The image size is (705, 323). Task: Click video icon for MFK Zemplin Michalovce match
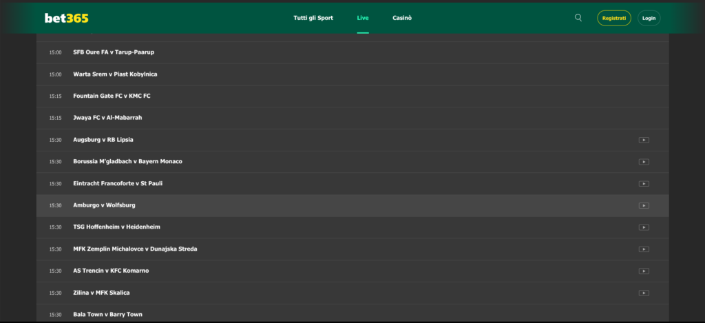click(x=644, y=249)
